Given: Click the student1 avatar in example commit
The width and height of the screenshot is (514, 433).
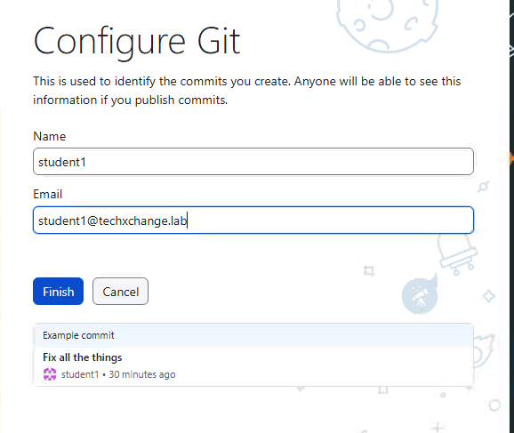Looking at the screenshot, I should (50, 374).
